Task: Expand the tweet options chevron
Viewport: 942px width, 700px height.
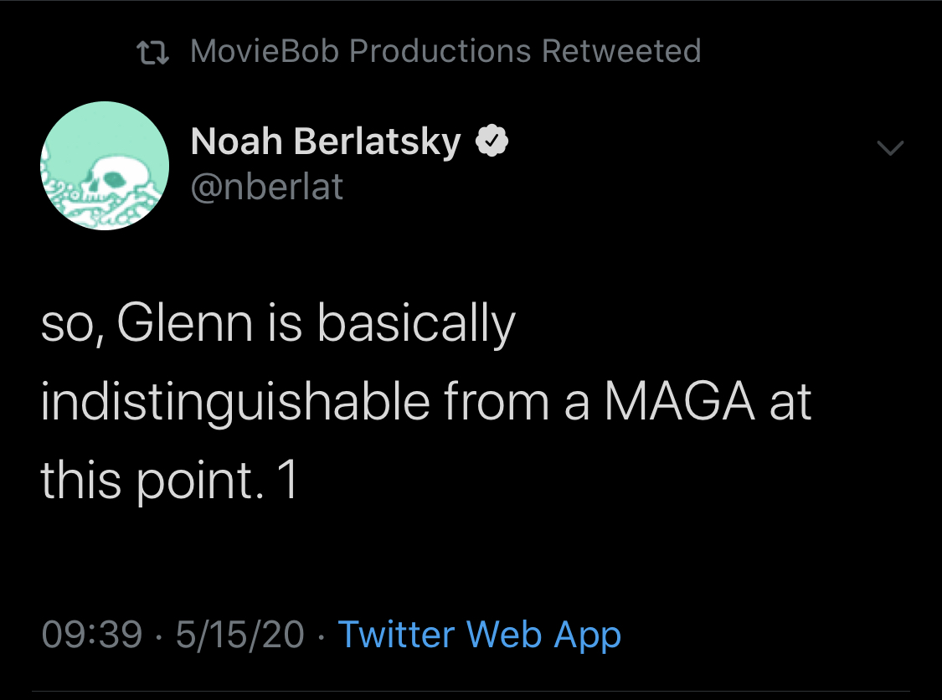Action: click(x=890, y=147)
